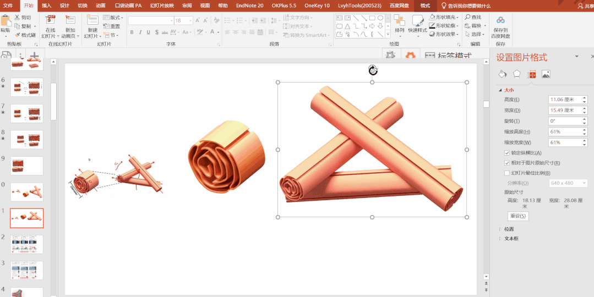The width and height of the screenshot is (594, 297).
Task: Click the Format Painter (格式刷) icon
Action: (x=18, y=35)
